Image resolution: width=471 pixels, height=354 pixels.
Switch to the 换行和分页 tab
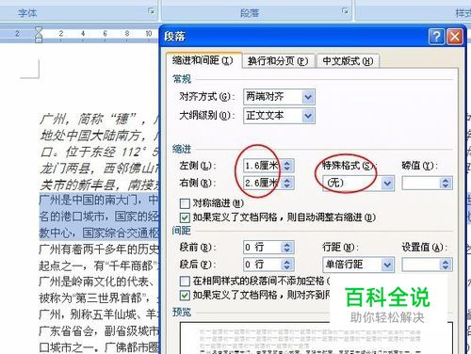(278, 61)
